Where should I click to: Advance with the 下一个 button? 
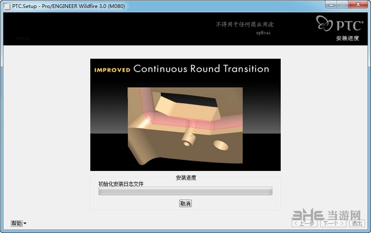(x=333, y=223)
